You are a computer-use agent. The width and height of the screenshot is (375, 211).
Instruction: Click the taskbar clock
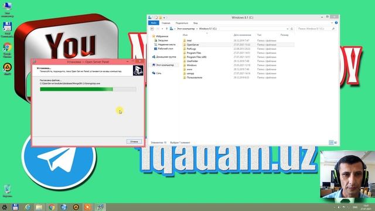366,207
